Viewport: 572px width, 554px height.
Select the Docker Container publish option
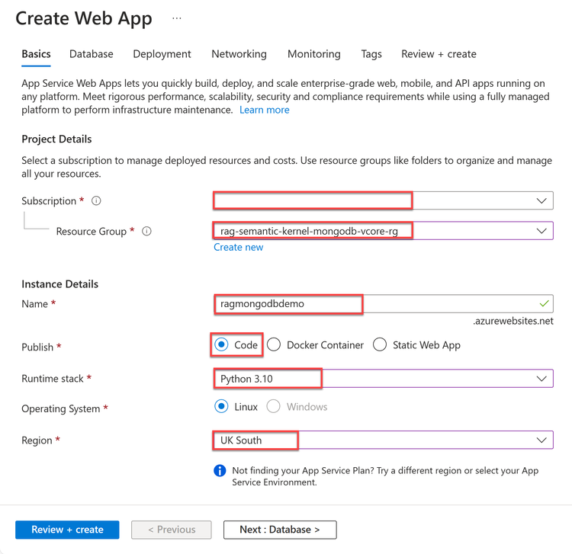(x=274, y=345)
